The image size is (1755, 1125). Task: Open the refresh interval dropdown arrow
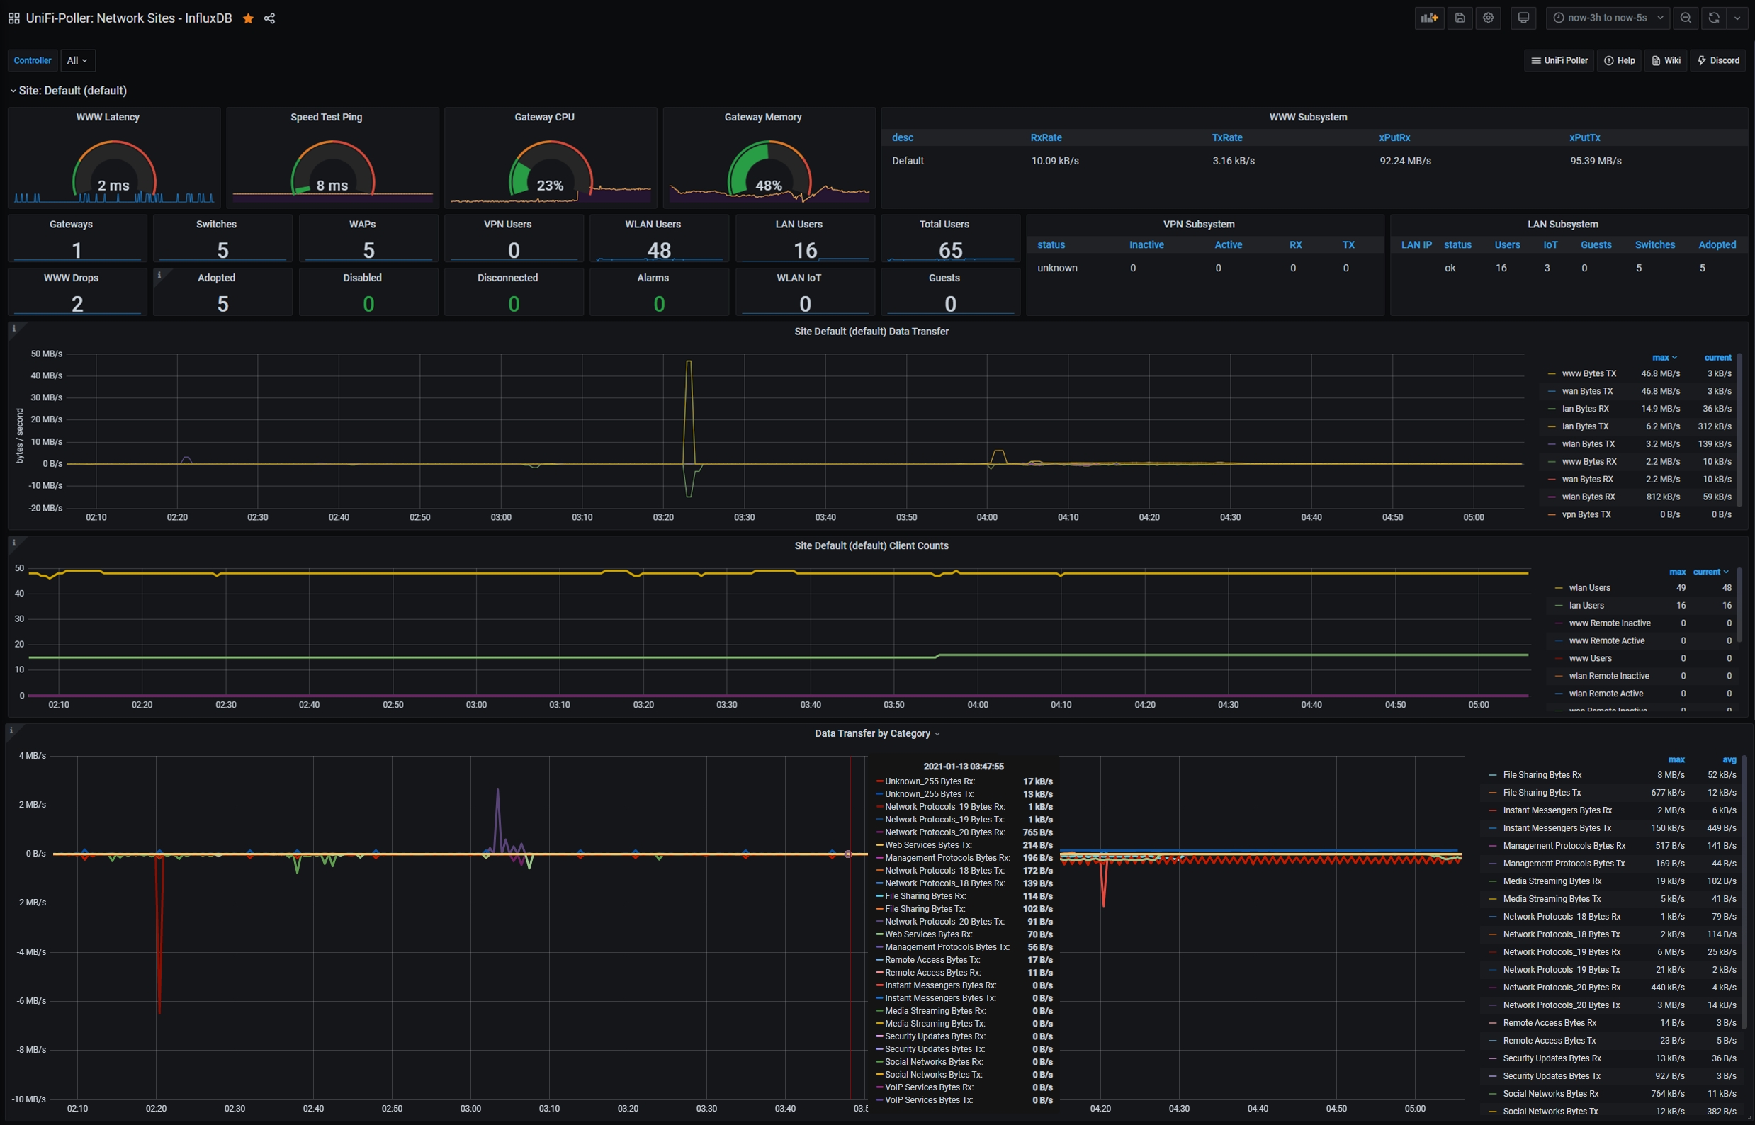click(1737, 18)
